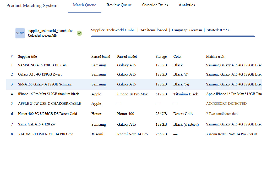This screenshot has width=262, height=196.
Task: Click the iPhone 16 Pro Max model cell
Action: (x=132, y=94)
